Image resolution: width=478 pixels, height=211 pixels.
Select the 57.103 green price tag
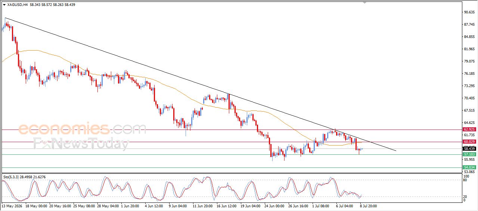pyautogui.click(x=469, y=154)
